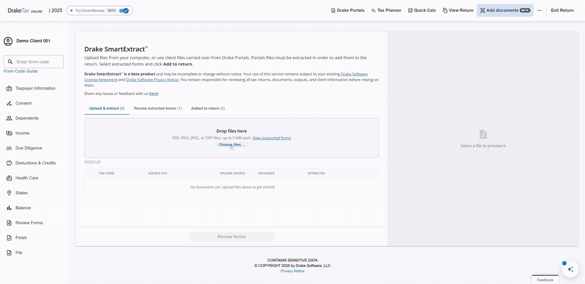
Task: Click the Deductions & Credits piggy bank icon
Action: 9,163
